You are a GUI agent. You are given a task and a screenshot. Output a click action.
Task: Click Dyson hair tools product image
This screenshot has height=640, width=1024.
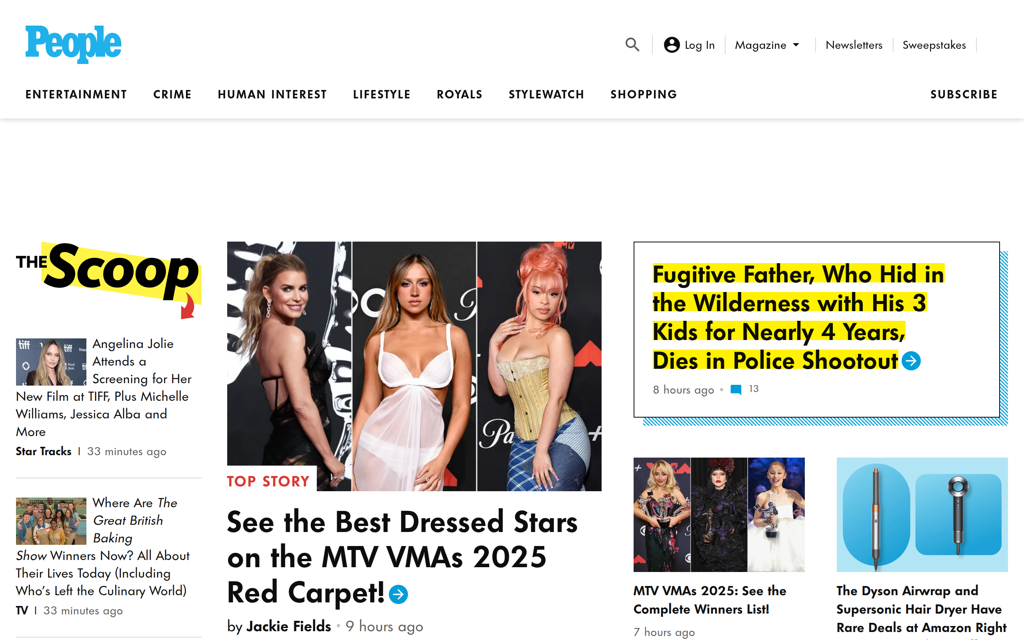click(x=922, y=515)
